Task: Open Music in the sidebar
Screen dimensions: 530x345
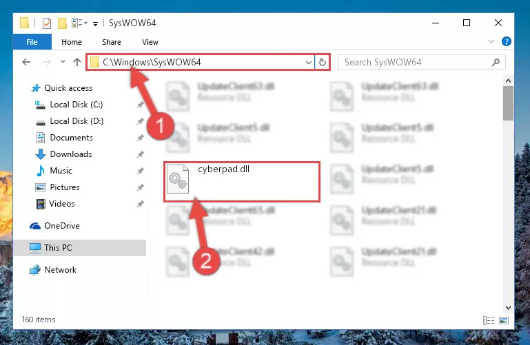Action: click(53, 171)
